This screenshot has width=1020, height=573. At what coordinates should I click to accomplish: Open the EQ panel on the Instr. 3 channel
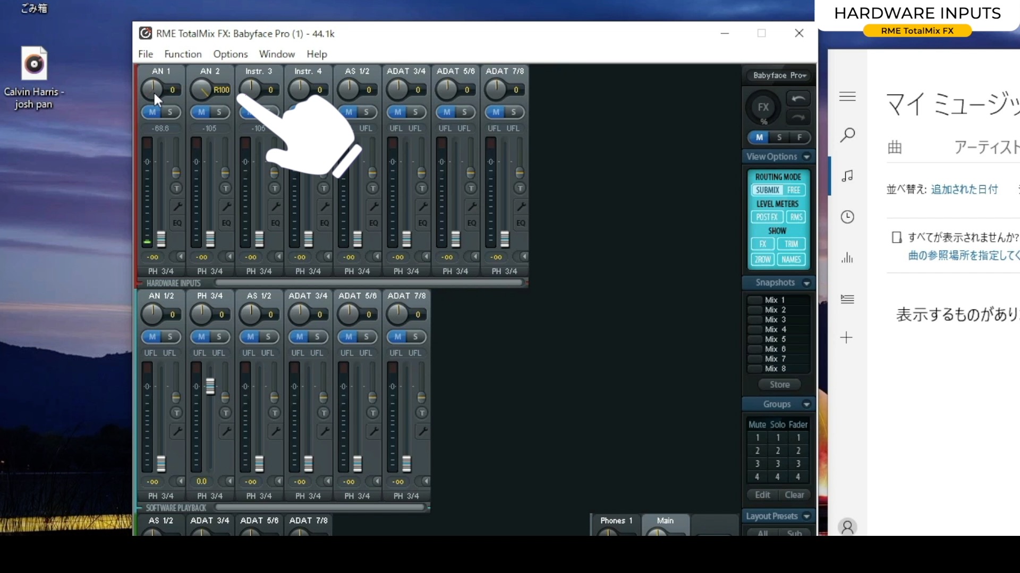tap(275, 222)
